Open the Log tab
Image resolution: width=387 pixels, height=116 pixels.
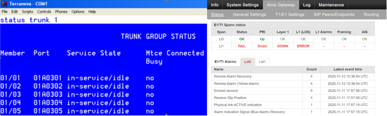click(307, 5)
